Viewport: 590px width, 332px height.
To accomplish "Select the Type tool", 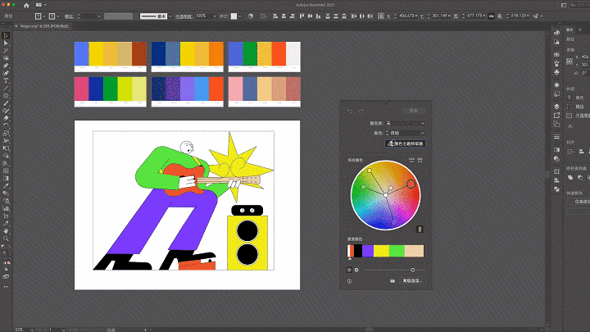I will pos(6,80).
